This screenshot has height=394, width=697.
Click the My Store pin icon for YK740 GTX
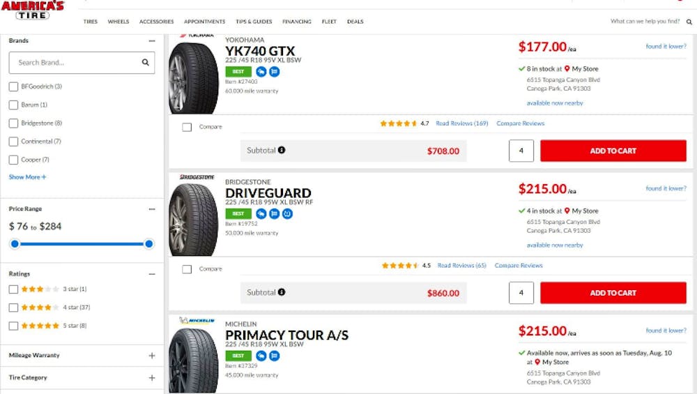point(567,69)
